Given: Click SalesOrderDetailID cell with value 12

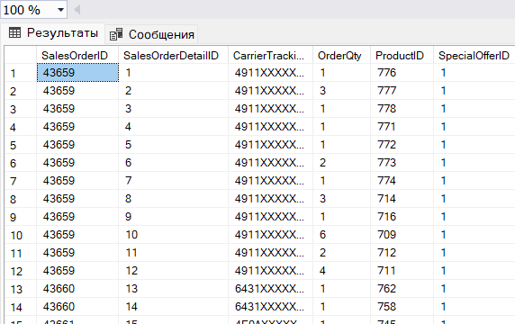Looking at the screenshot, I should (174, 271).
